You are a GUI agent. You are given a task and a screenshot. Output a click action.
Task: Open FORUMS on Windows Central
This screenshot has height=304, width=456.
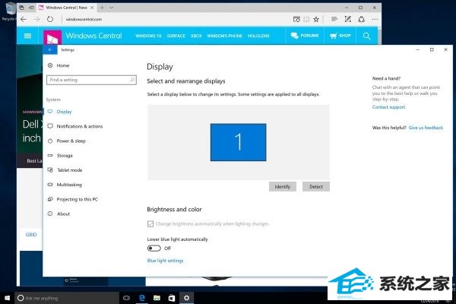305,36
